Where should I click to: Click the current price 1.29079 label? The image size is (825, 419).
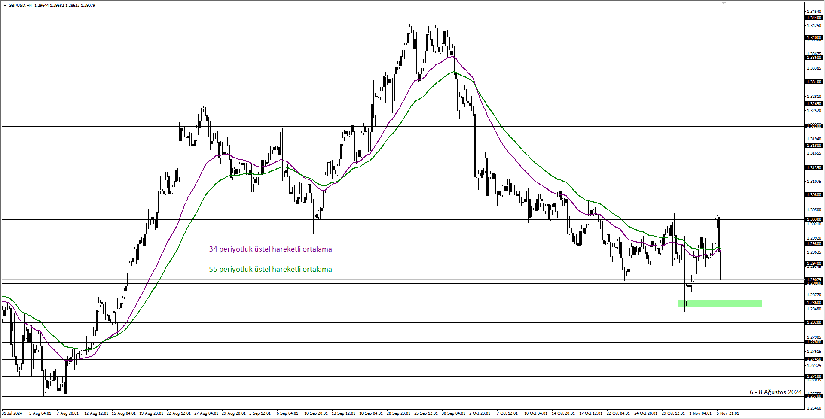point(814,279)
